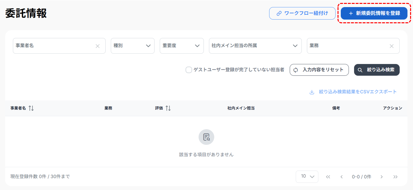The width and height of the screenshot is (413, 190).
Task: Open 社内メイン担当の所属 dropdown
Action: (x=255, y=46)
